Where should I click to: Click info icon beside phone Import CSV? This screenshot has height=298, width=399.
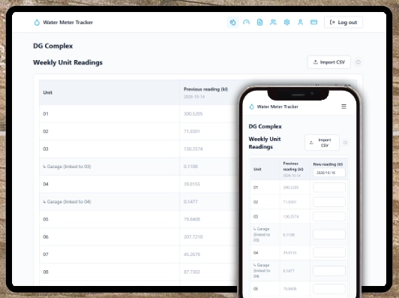(x=345, y=143)
